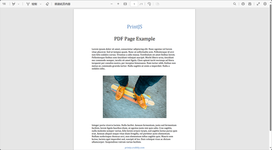Open the printjs.crabbly.com link
This screenshot has height=150, width=272.
(x=135, y=148)
